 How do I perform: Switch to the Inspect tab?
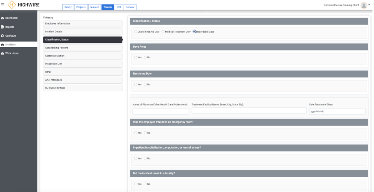(x=94, y=7)
